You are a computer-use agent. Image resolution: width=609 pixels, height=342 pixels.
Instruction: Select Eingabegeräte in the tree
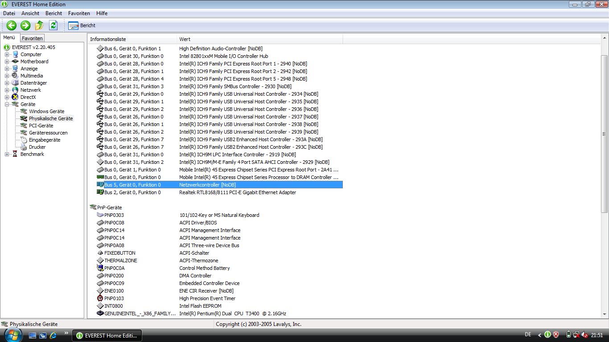(45, 140)
